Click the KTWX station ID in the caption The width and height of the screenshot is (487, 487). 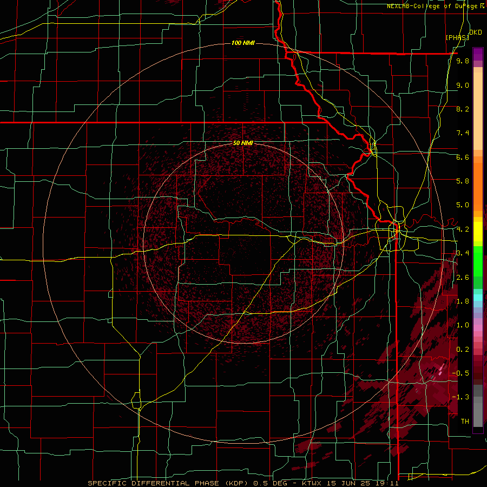tap(312, 483)
